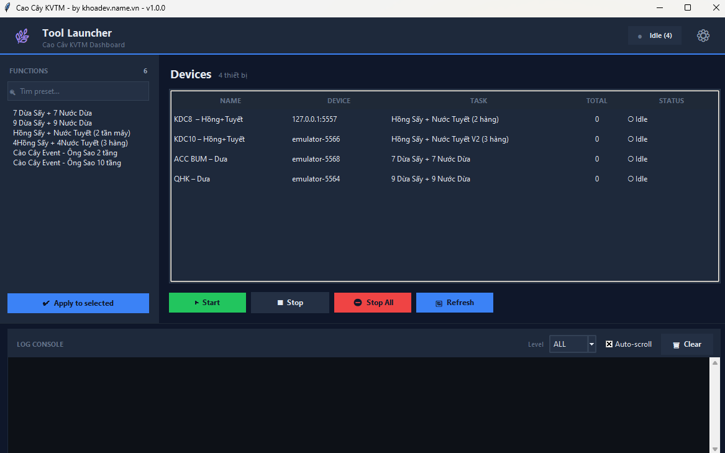Click task cell 7 Dừa Sấy + 7 Nước Dừa in table

click(431, 158)
